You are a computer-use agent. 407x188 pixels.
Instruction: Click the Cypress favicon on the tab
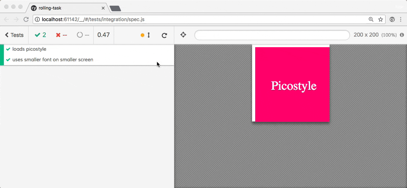click(34, 8)
